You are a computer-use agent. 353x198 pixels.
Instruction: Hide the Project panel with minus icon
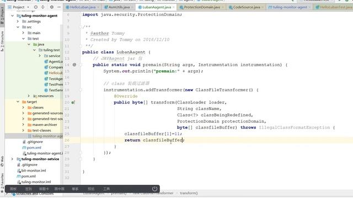(x=59, y=7)
